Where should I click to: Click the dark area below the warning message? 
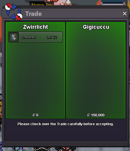(66, 134)
